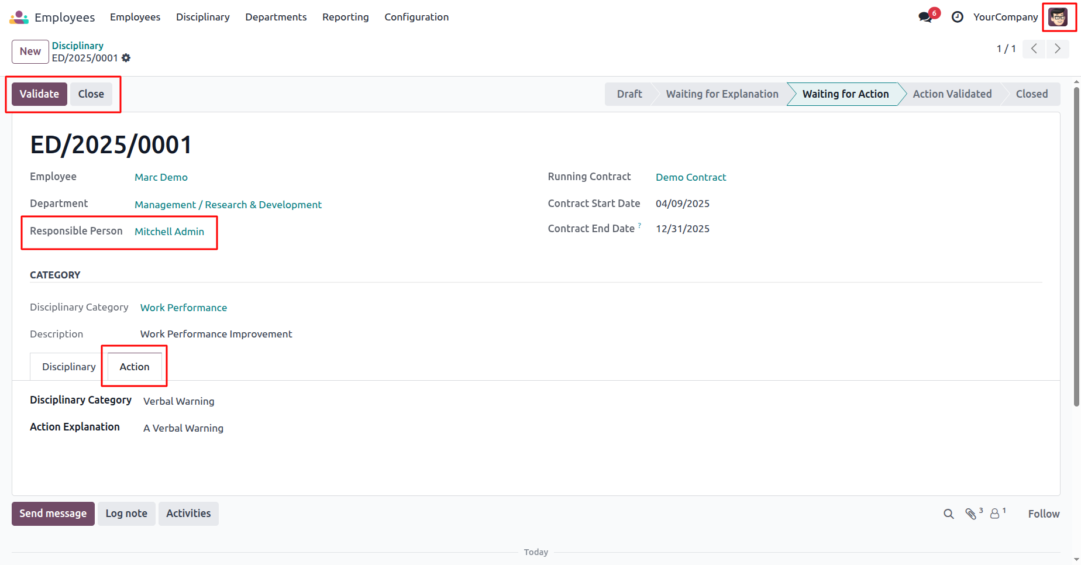Switch to the Disciplinary tab
The height and width of the screenshot is (565, 1081).
click(68, 367)
